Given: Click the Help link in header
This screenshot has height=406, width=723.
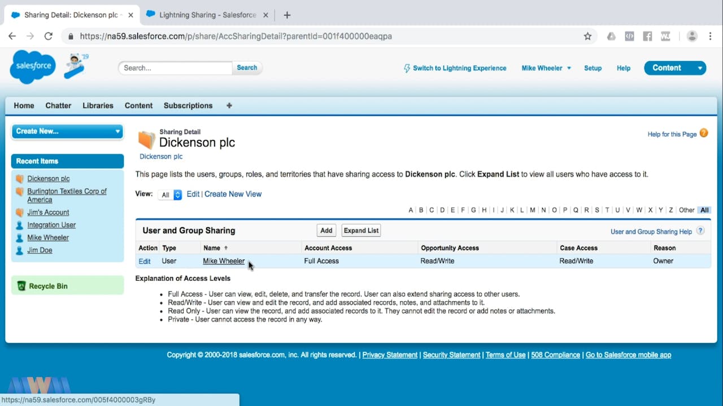Looking at the screenshot, I should 624,68.
